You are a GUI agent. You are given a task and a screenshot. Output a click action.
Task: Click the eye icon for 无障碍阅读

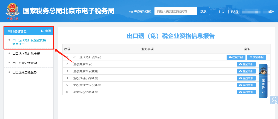[131, 12]
